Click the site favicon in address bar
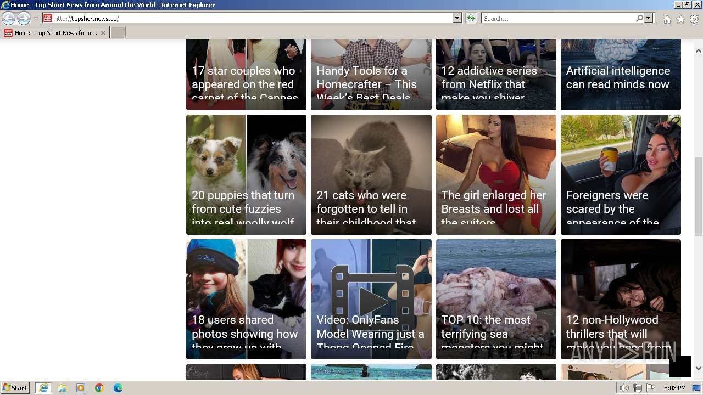 48,19
